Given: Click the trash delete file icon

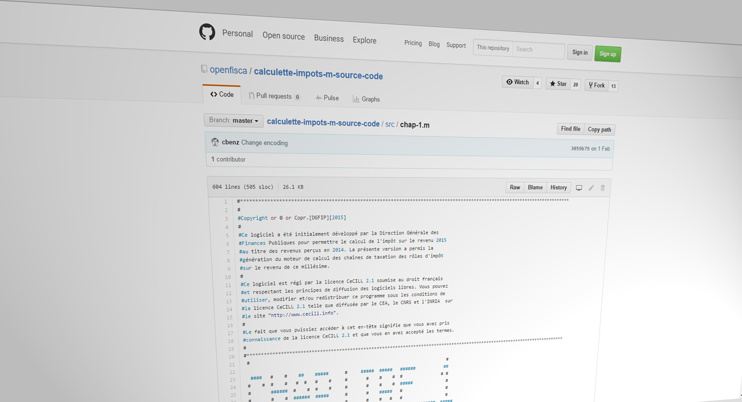Looking at the screenshot, I should point(602,188).
